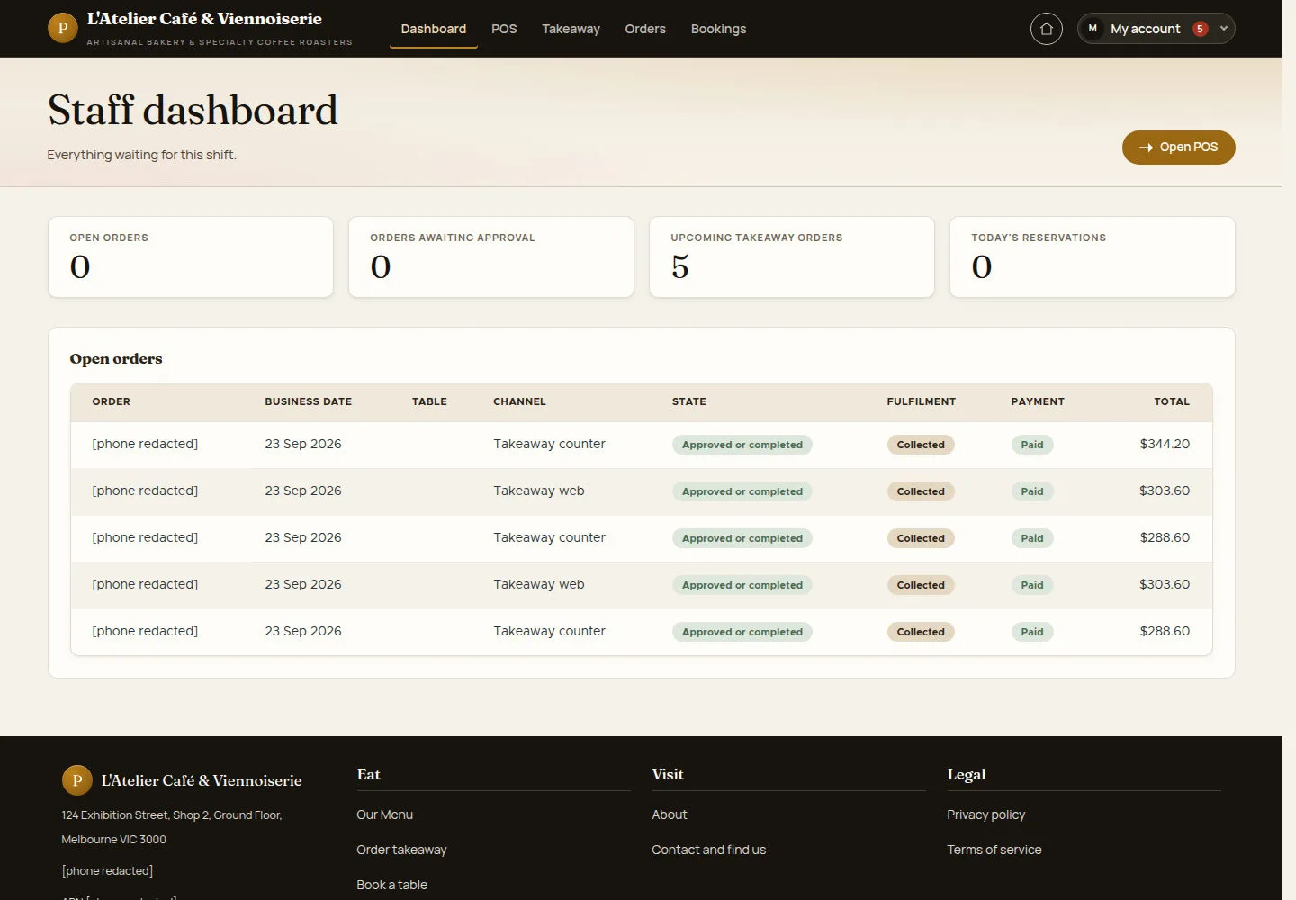Open the Bookings tab
1296x900 pixels.
pos(718,29)
